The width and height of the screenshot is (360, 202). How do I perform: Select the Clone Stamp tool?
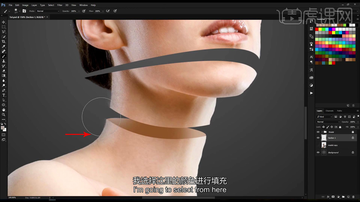tap(3, 61)
